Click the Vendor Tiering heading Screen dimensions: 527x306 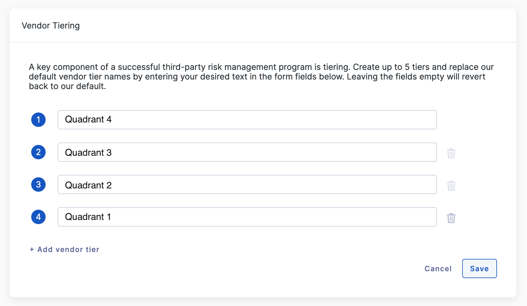point(51,25)
